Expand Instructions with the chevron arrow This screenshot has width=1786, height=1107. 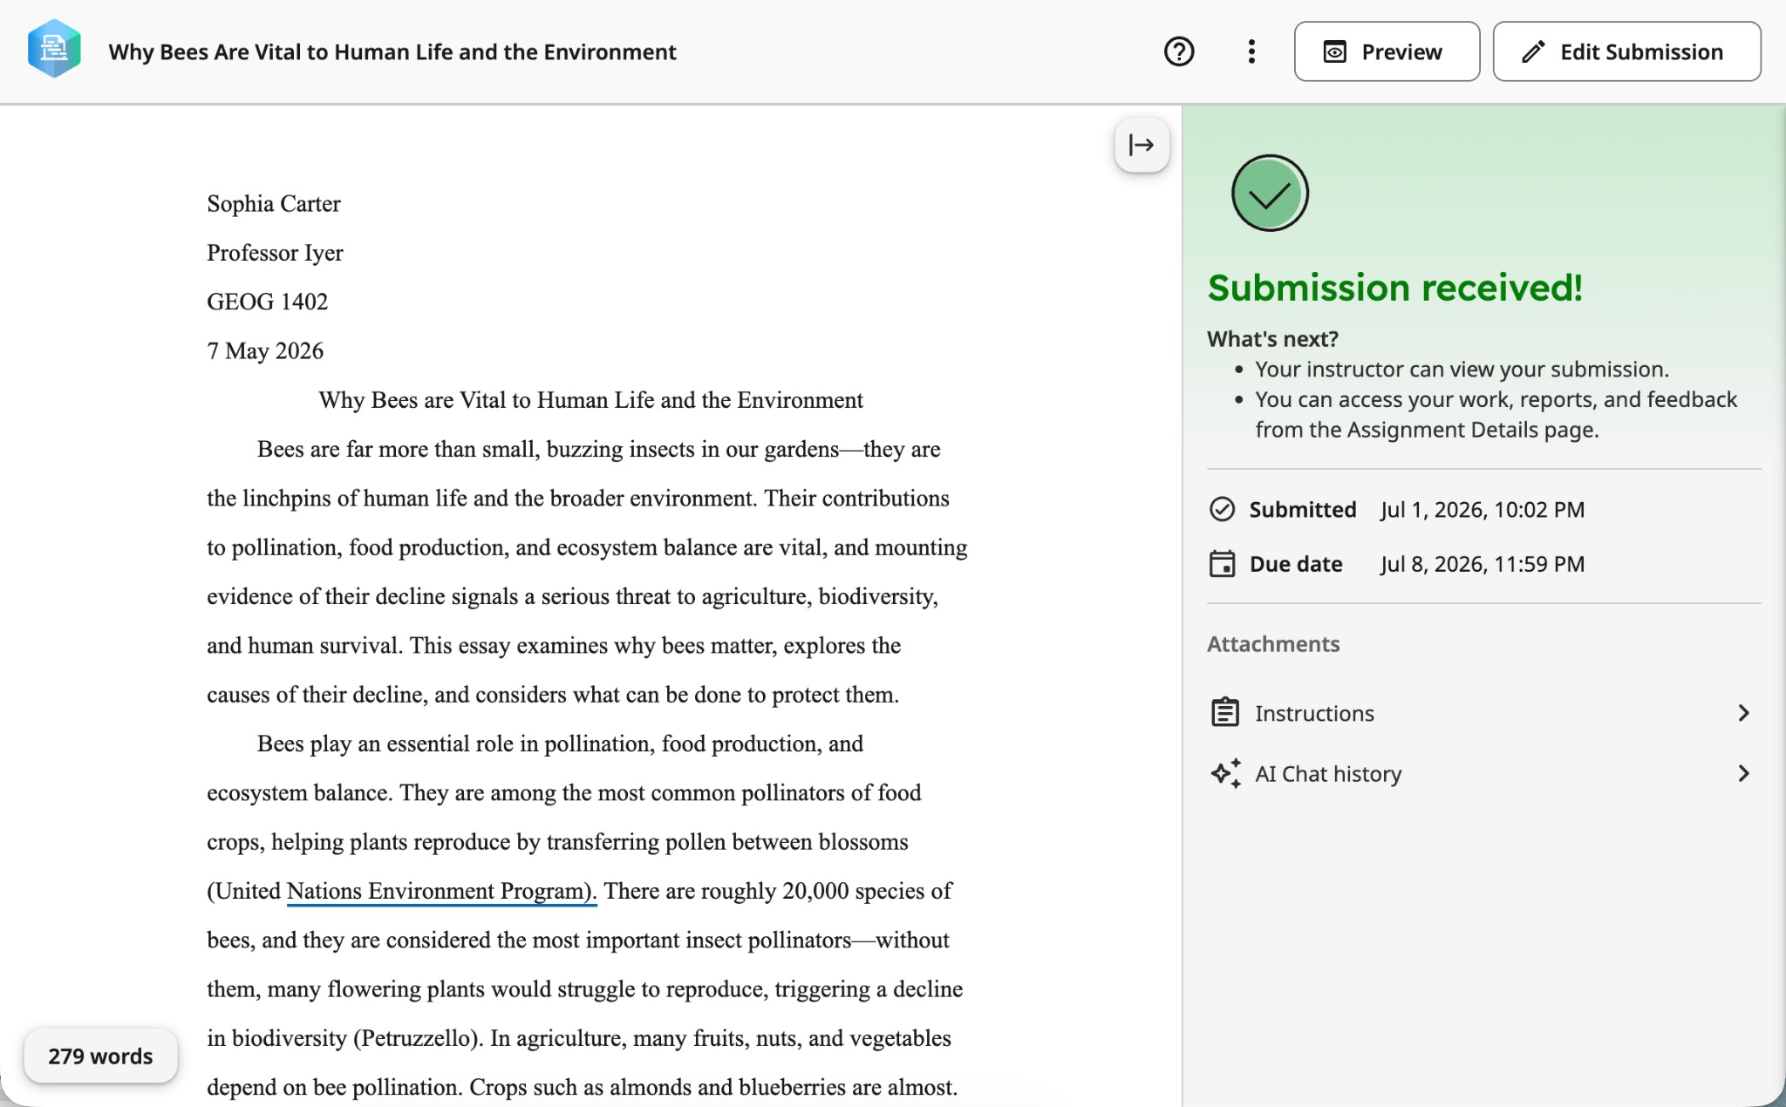[x=1742, y=713]
